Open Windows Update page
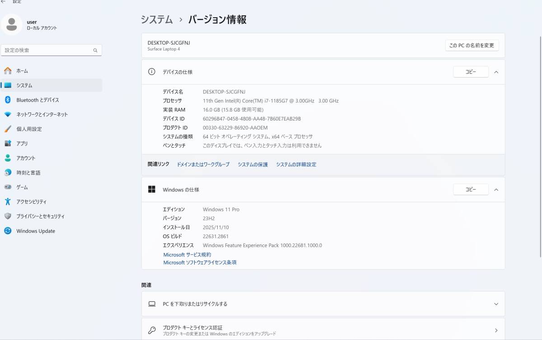This screenshot has height=340, width=542. click(x=51, y=231)
